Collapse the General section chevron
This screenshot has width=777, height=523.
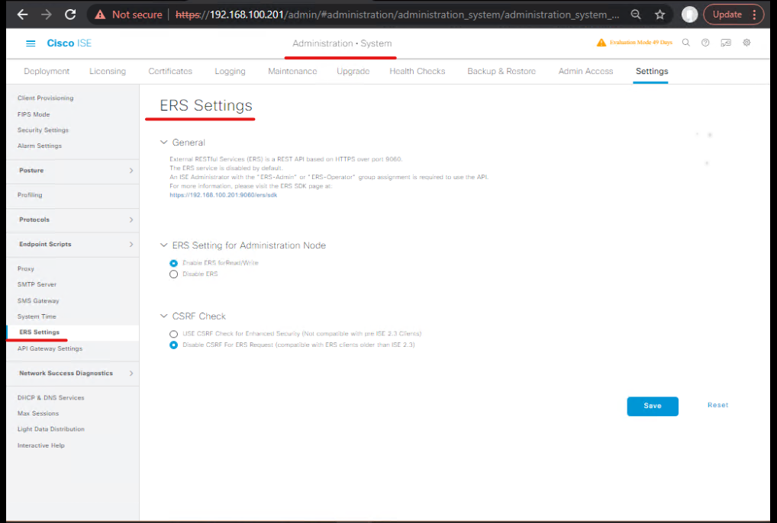click(x=163, y=142)
